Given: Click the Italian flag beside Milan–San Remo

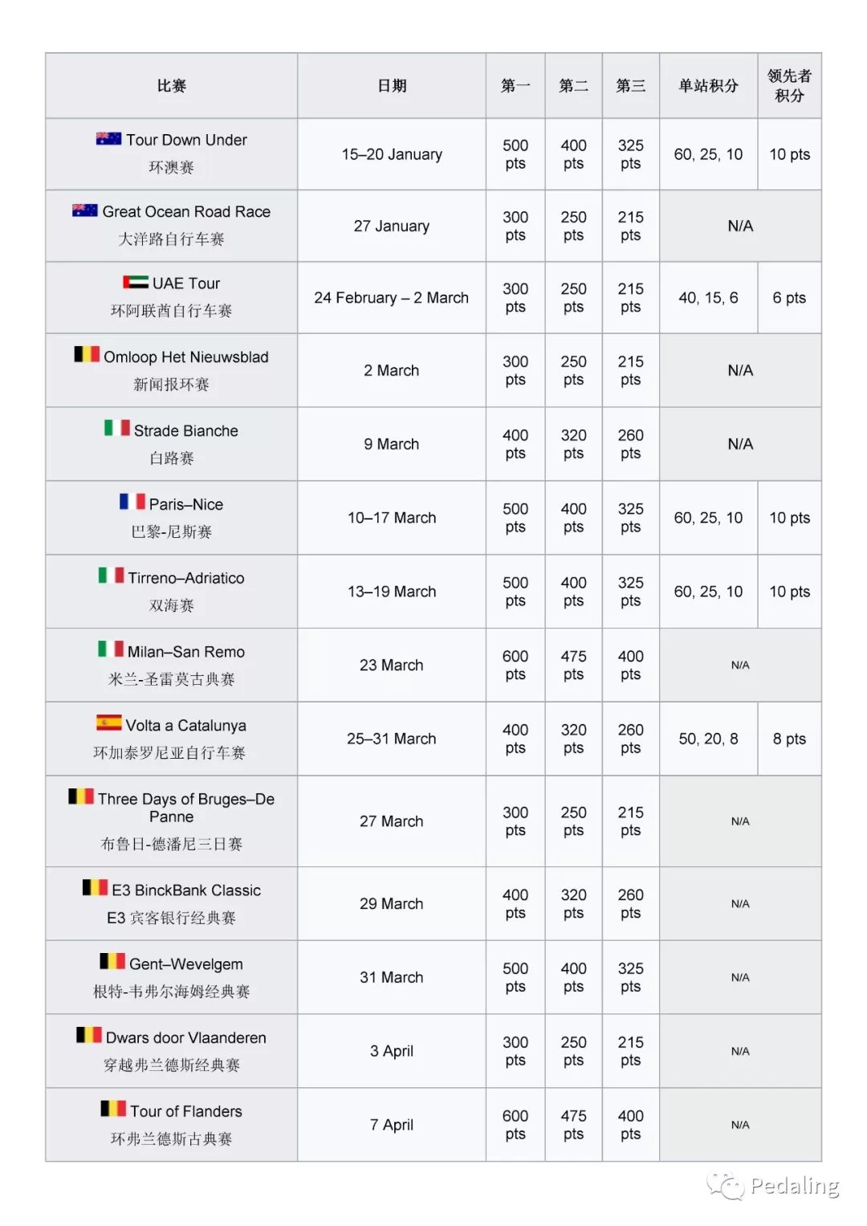Looking at the screenshot, I should coord(111,650).
